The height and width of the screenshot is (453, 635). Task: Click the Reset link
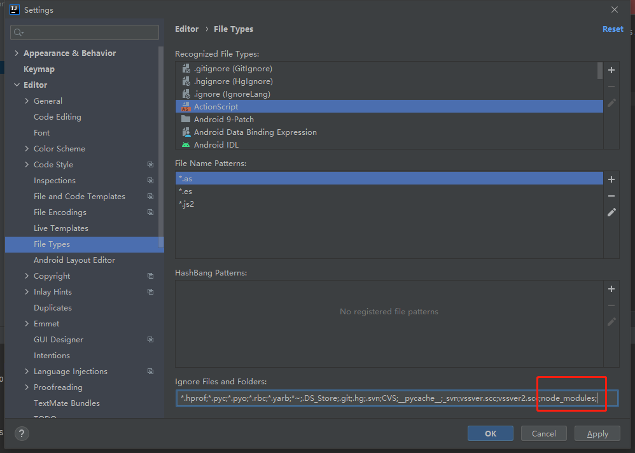tap(613, 29)
